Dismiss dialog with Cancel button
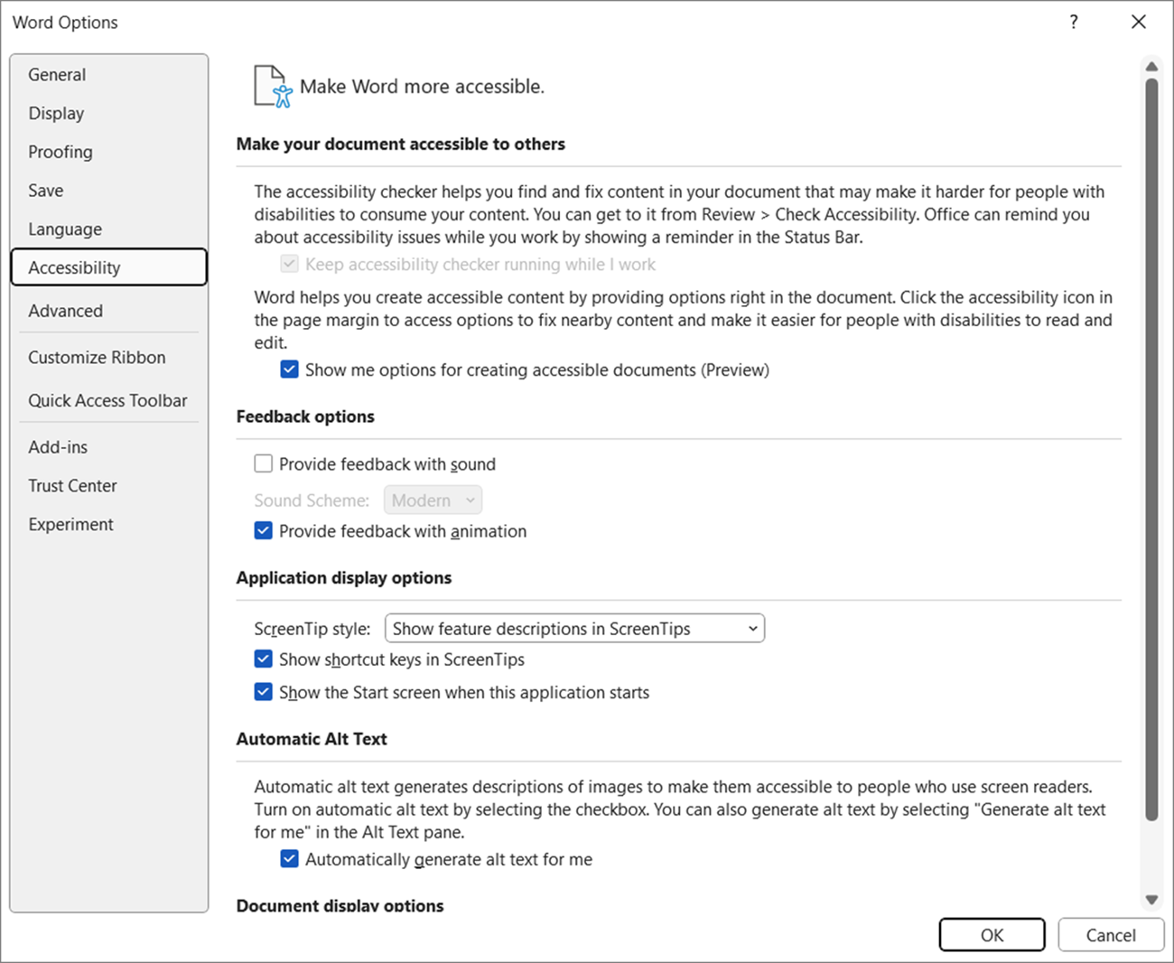 coord(1111,935)
